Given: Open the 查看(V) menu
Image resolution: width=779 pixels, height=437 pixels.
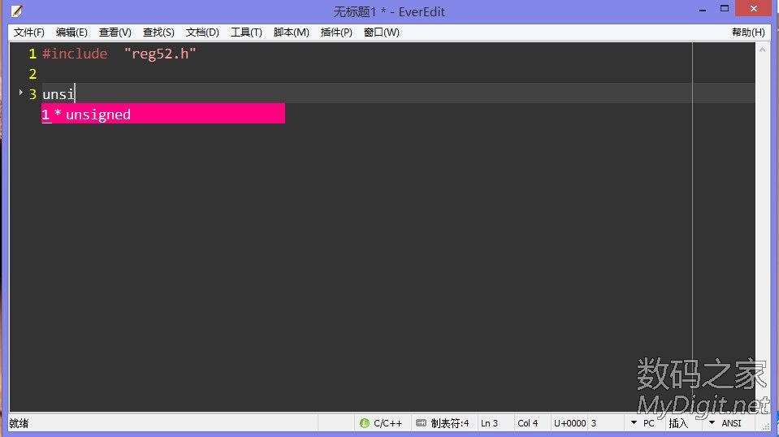Looking at the screenshot, I should 115,32.
